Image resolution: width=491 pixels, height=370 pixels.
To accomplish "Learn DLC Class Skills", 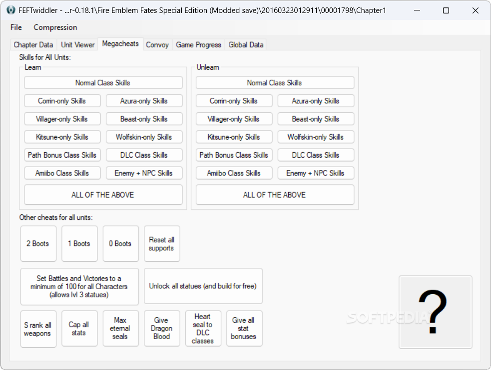I will 144,155.
